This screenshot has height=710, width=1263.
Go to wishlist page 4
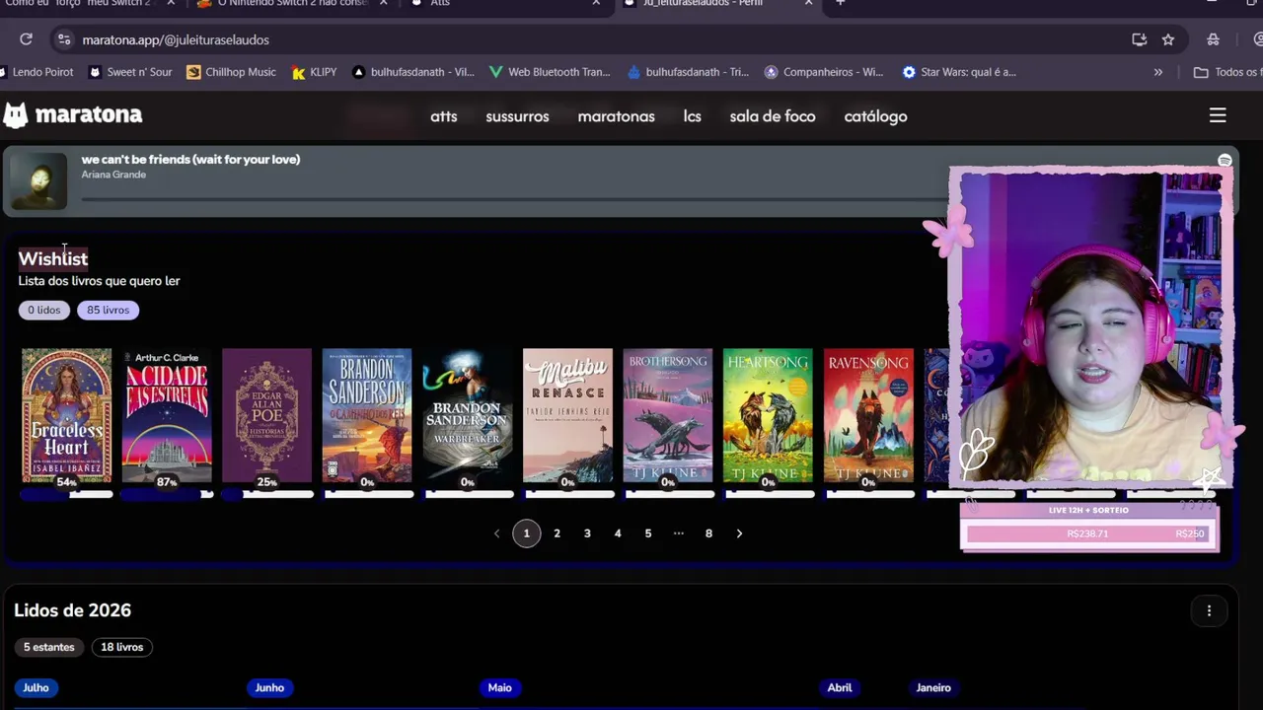coord(618,533)
